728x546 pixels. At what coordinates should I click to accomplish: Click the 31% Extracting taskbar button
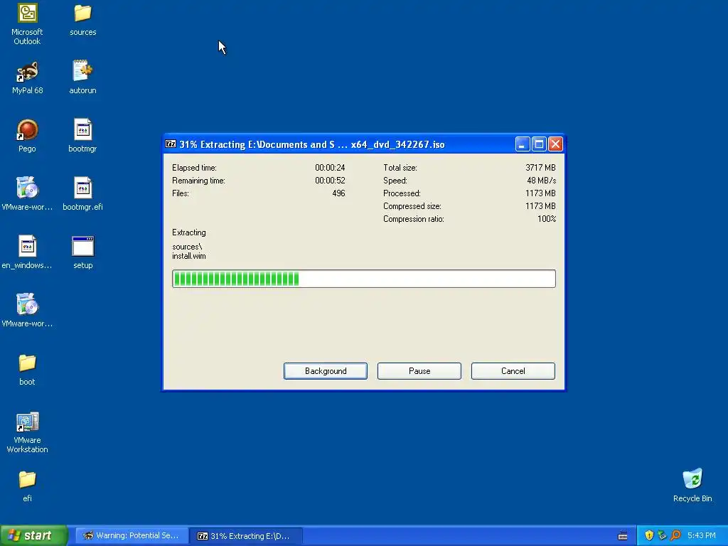pos(246,536)
